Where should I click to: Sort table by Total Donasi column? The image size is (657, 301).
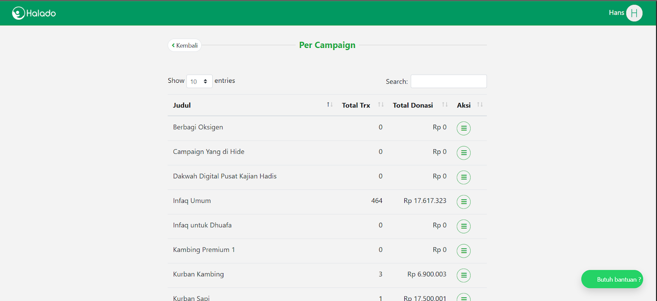pyautogui.click(x=413, y=105)
